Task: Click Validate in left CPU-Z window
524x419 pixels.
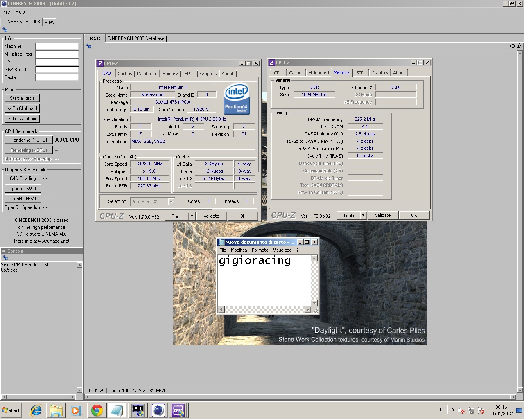Action: click(211, 216)
